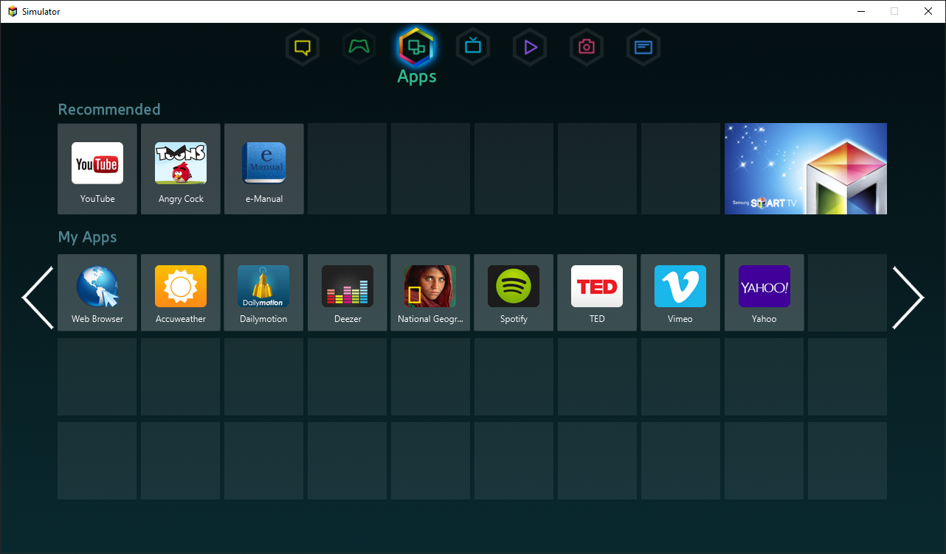Click the 'My Apps' section heading
The image size is (946, 554).
point(87,237)
